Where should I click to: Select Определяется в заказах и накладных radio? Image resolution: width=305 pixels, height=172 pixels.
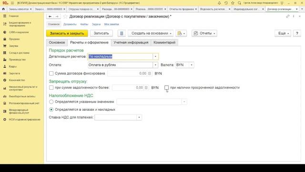click(x=51, y=109)
